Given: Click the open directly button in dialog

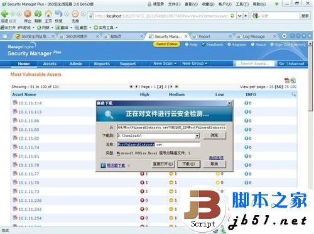Looking at the screenshot, I should pyautogui.click(x=163, y=164).
